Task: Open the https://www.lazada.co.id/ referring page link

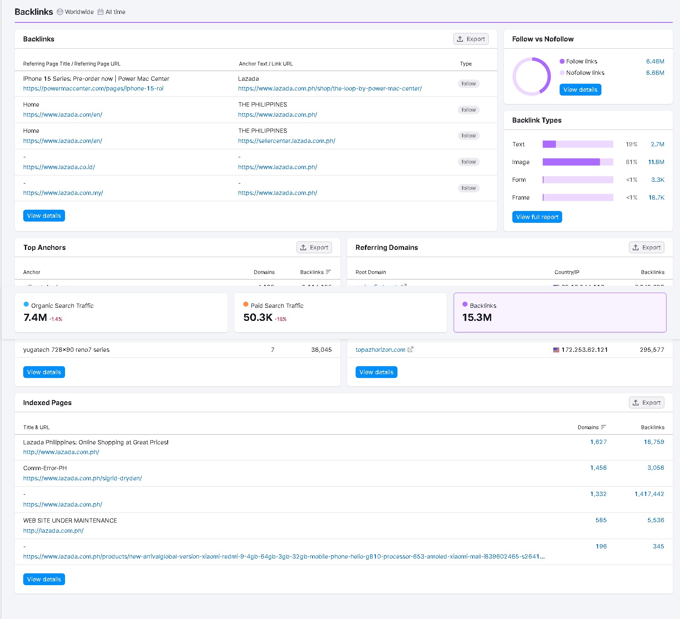Action: click(x=59, y=167)
